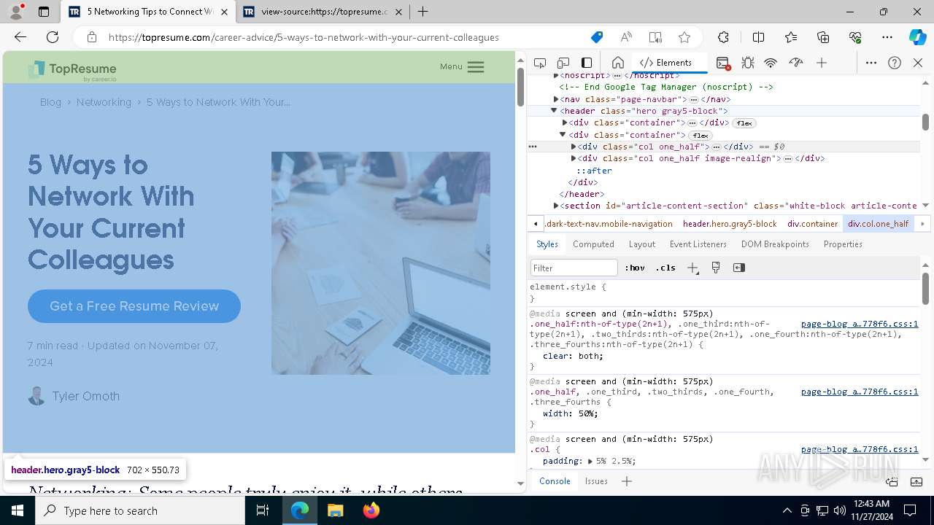The image size is (934, 525).
Task: Toggle device emulation in DevTools
Action: pos(563,63)
